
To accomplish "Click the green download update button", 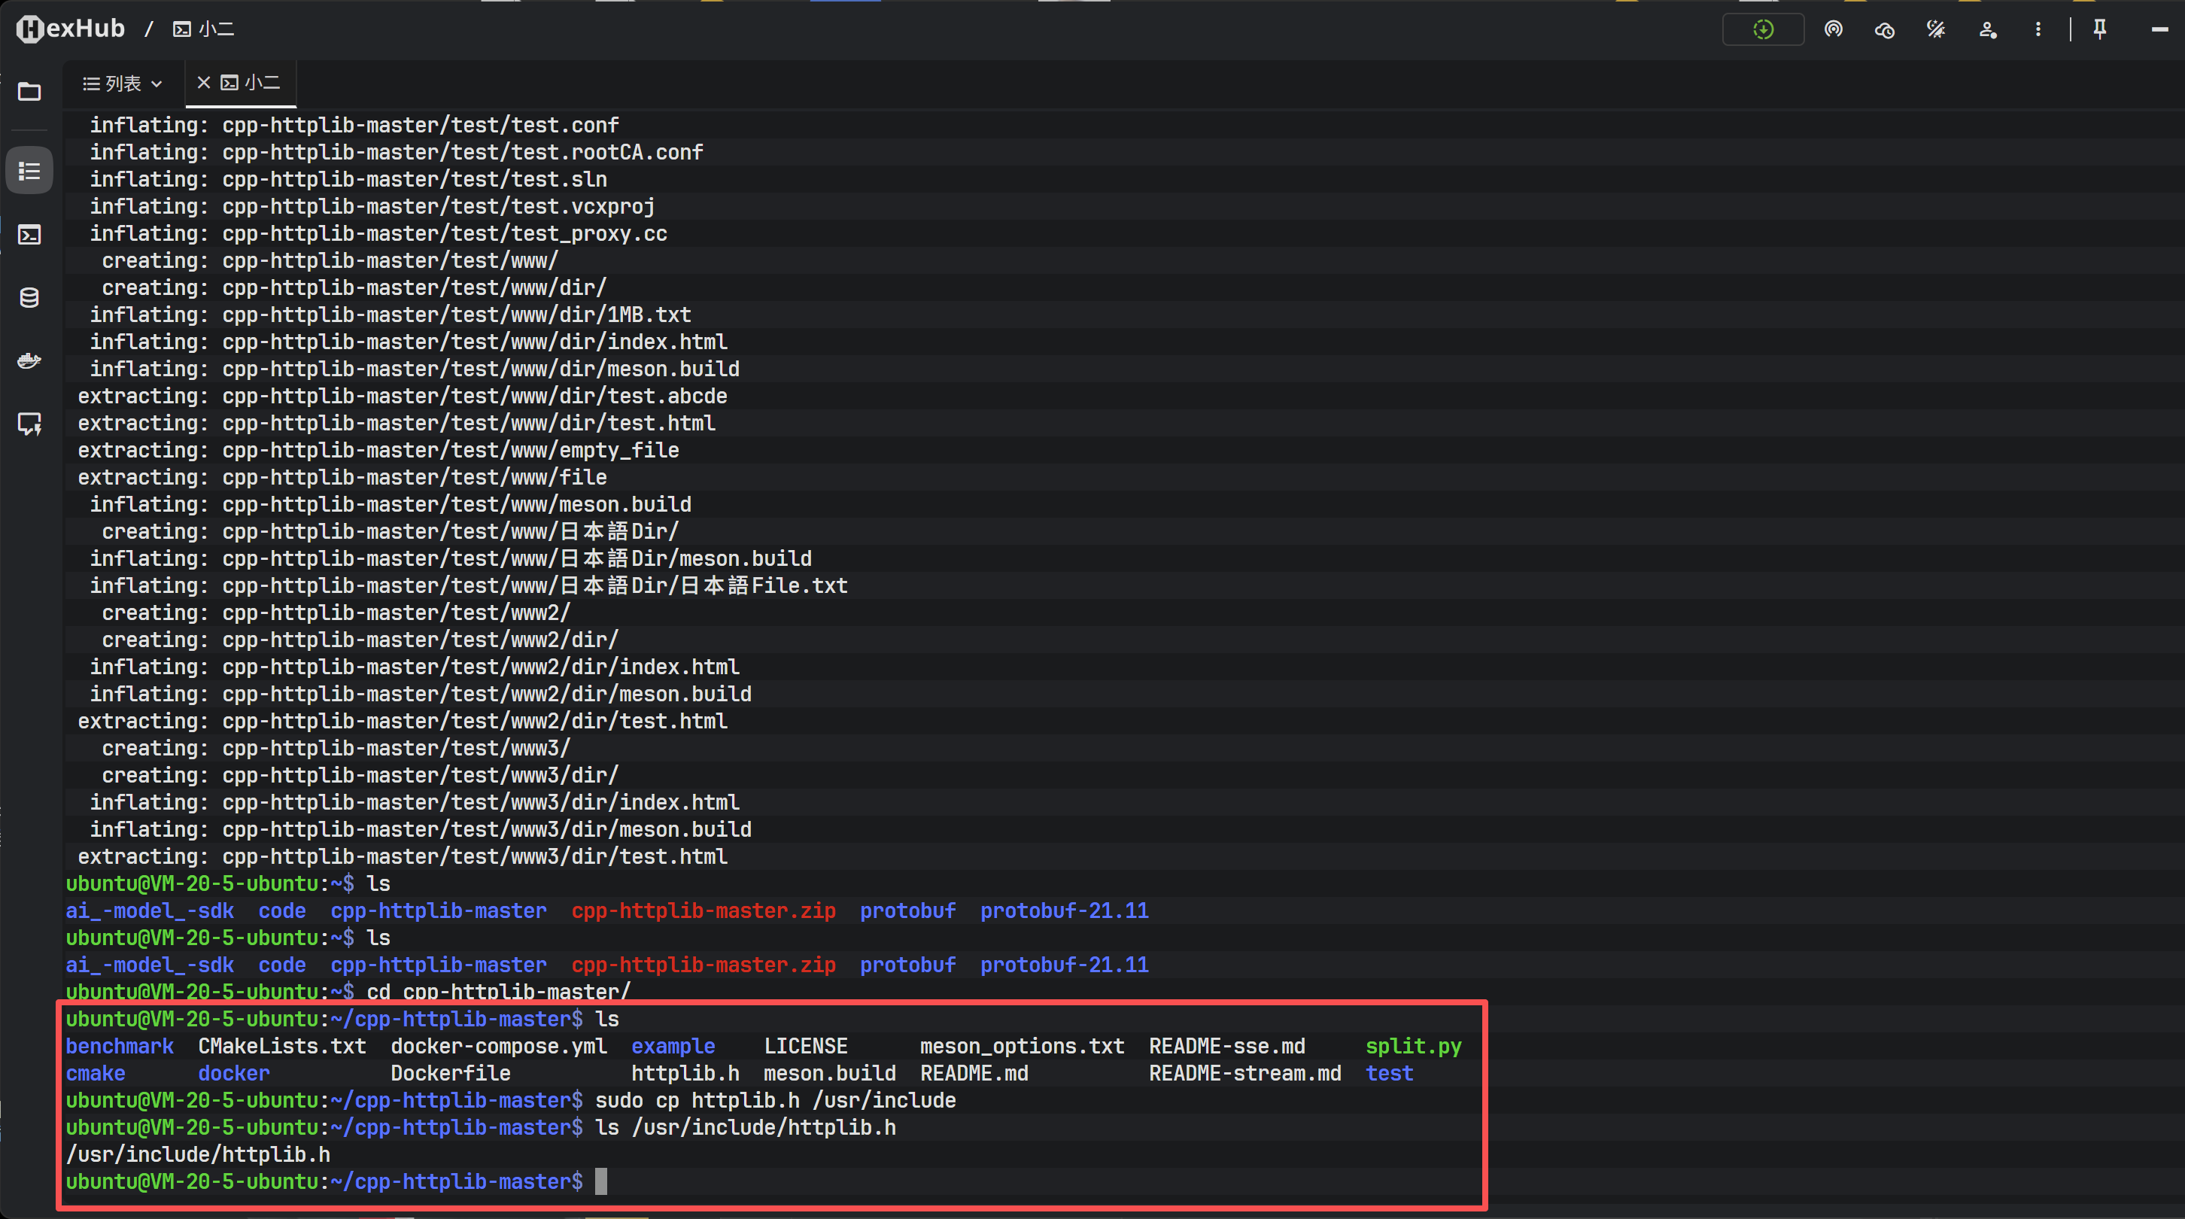I will (x=1763, y=29).
